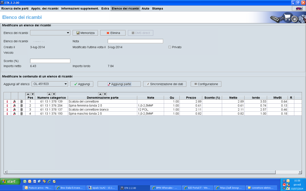Toggle the Privato checkbox
The image size is (306, 191).
click(170, 47)
